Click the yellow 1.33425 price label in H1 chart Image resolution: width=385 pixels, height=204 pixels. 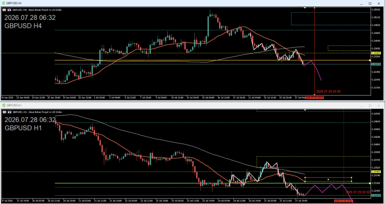pyautogui.click(x=376, y=172)
